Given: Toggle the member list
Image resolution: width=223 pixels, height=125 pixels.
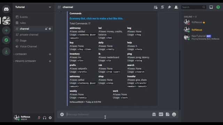Looking at the screenshot, I should [x=176, y=7].
